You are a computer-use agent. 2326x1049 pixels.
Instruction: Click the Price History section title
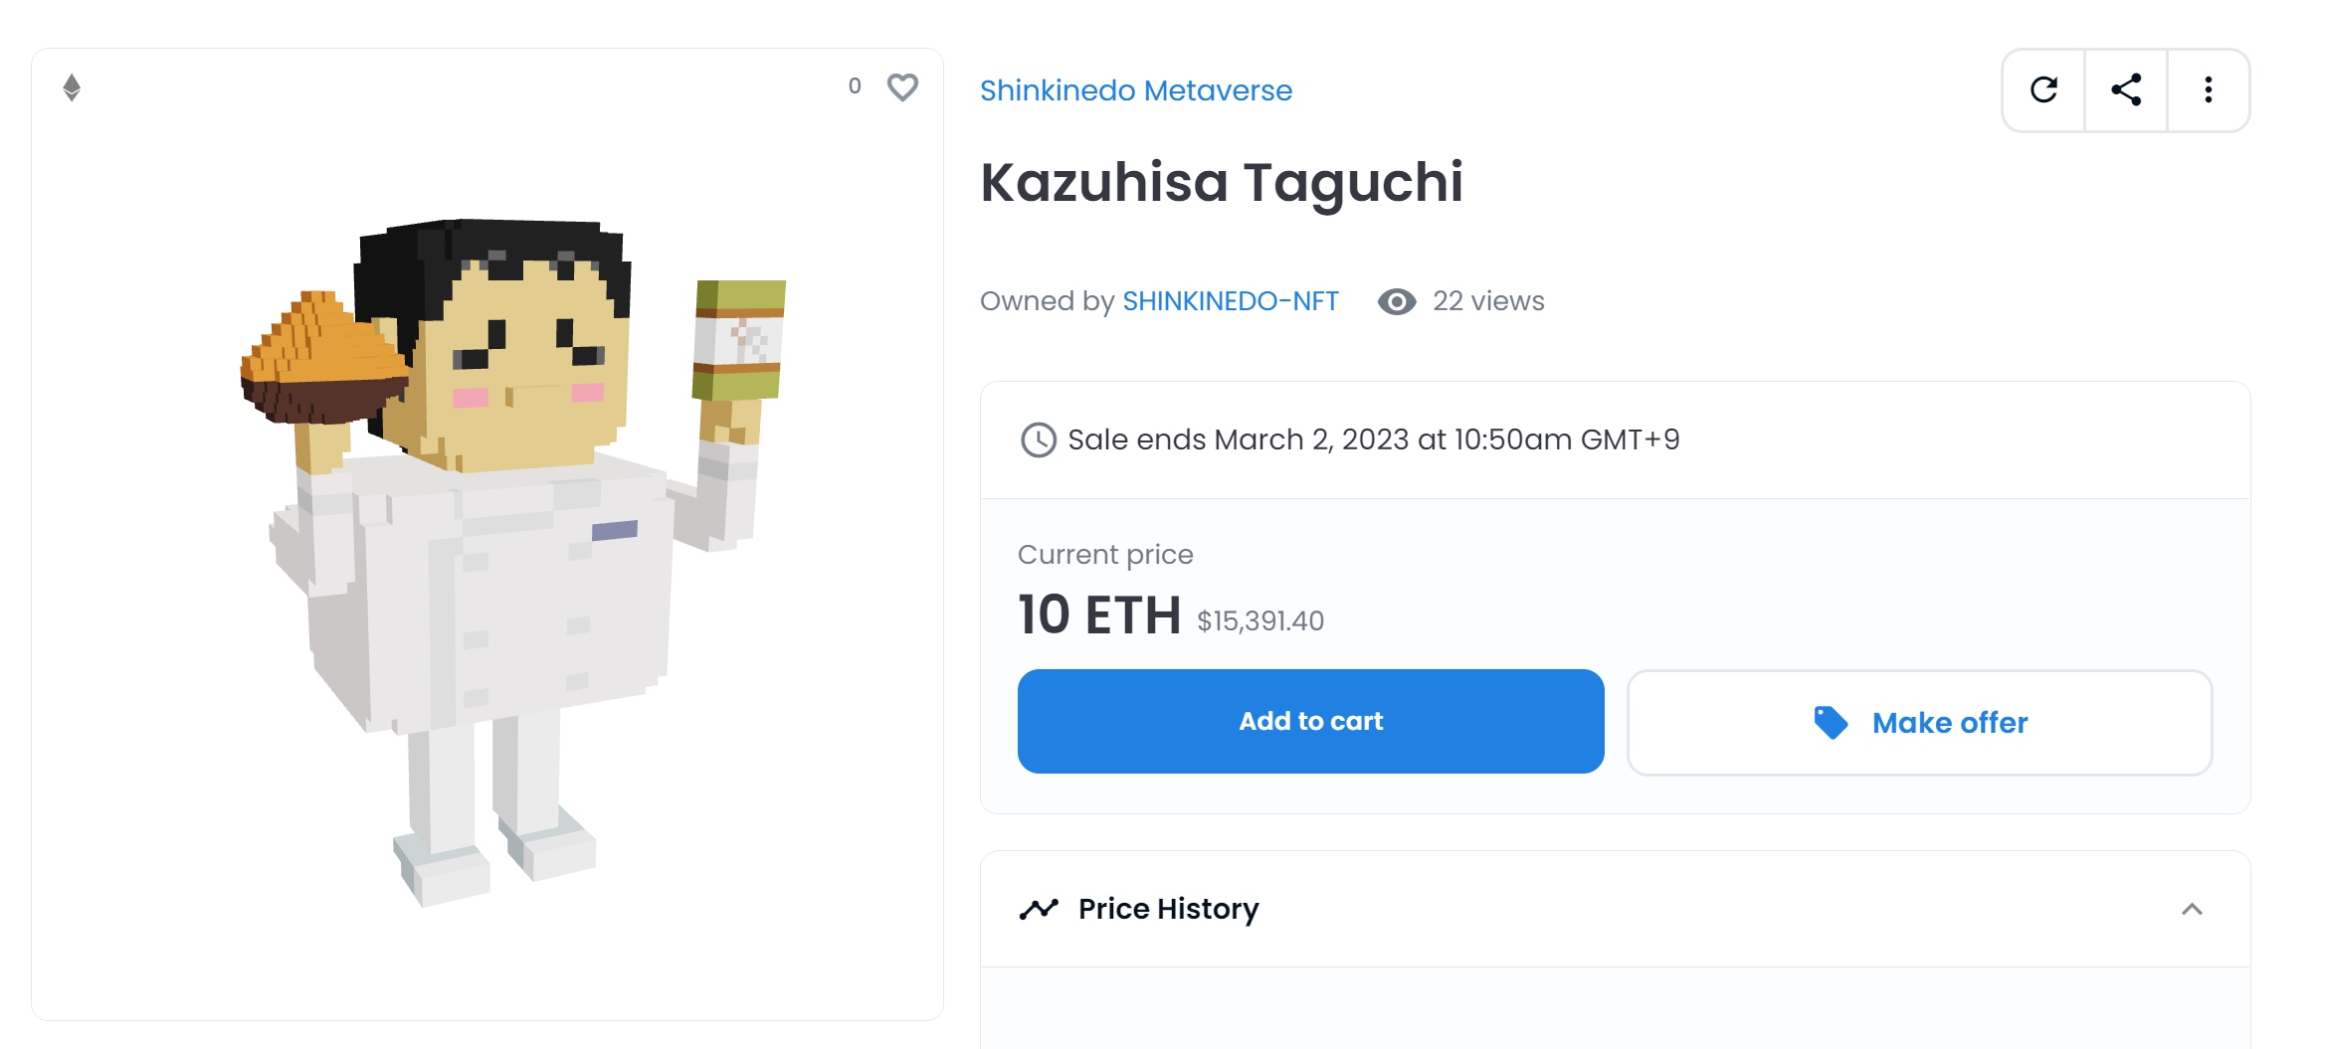pos(1168,909)
